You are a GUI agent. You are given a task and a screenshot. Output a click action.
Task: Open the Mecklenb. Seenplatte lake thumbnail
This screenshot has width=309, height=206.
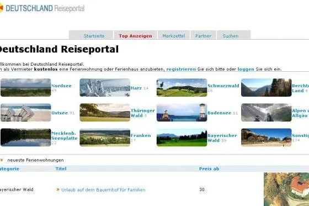(25, 138)
